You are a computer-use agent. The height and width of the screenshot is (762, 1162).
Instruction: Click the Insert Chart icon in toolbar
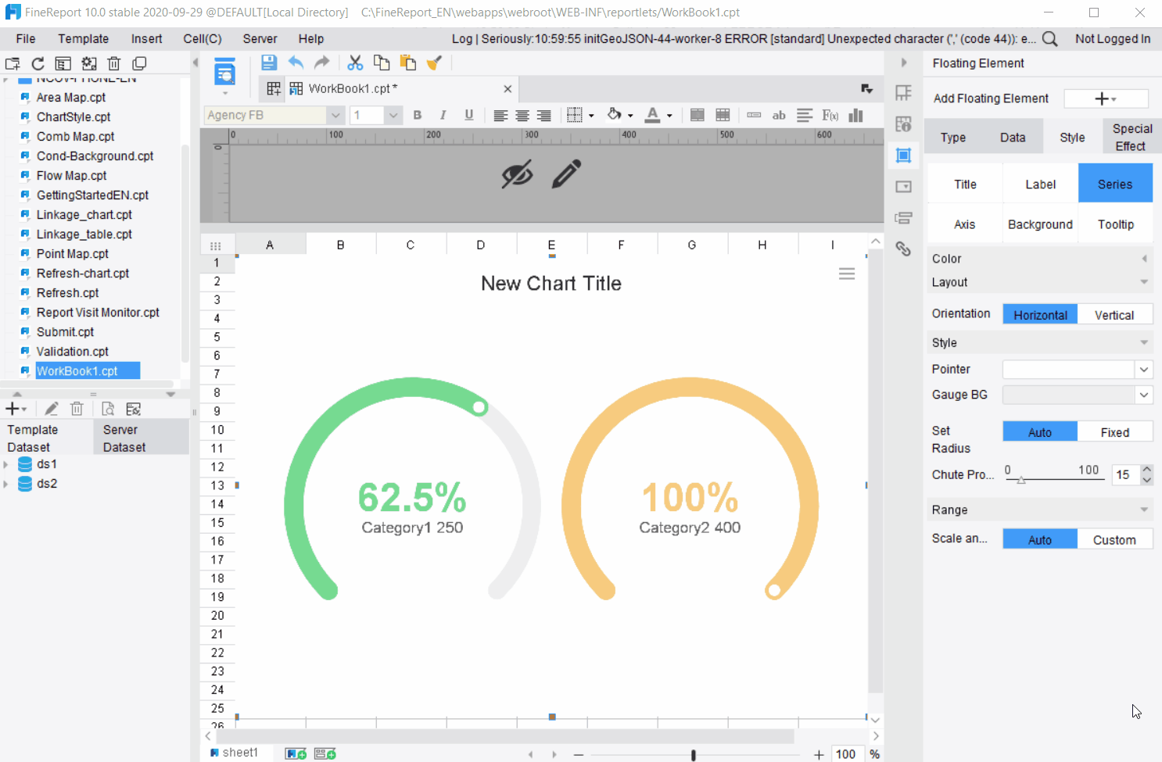point(854,115)
